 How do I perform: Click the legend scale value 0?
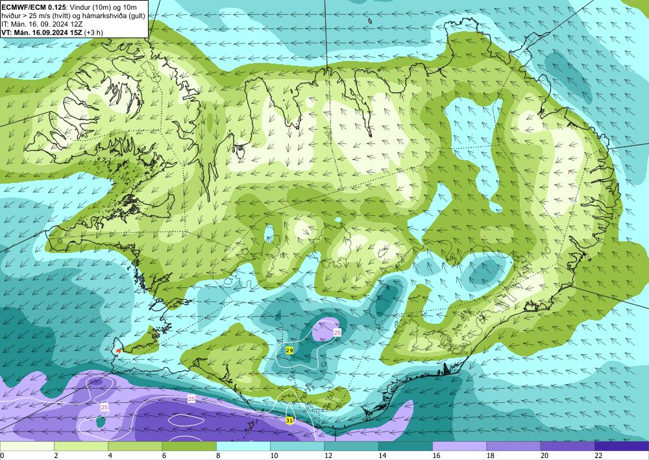2,455
